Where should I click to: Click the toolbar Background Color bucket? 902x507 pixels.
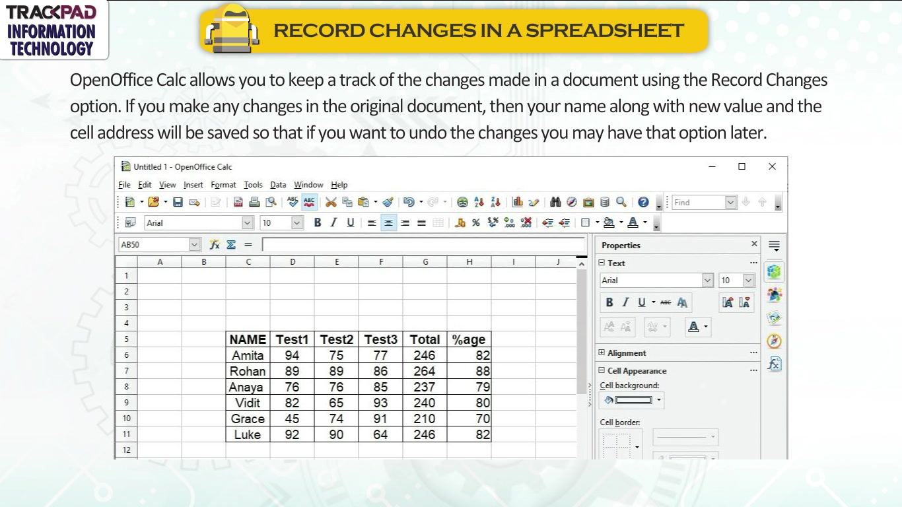coord(609,223)
